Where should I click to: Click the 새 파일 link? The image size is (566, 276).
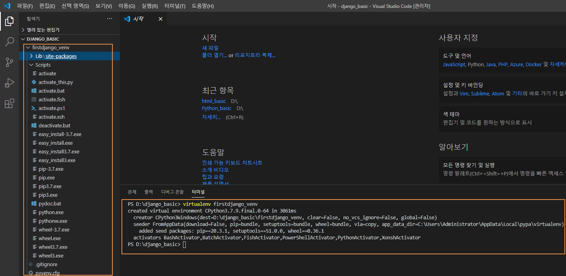coord(210,48)
